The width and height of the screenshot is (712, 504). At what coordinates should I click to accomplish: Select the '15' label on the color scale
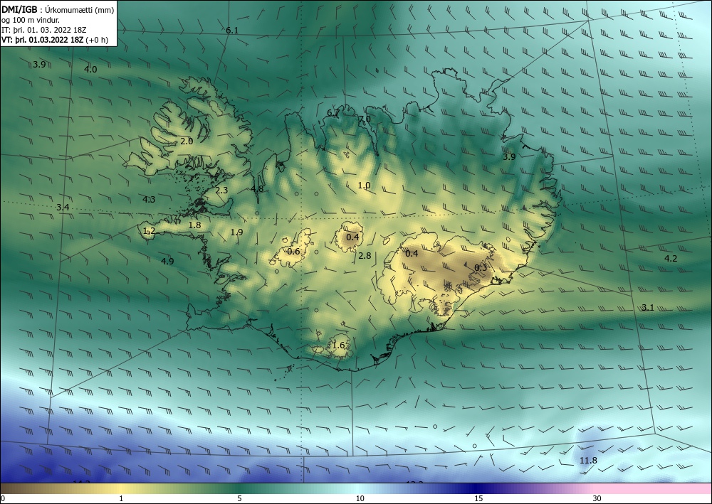coord(478,499)
